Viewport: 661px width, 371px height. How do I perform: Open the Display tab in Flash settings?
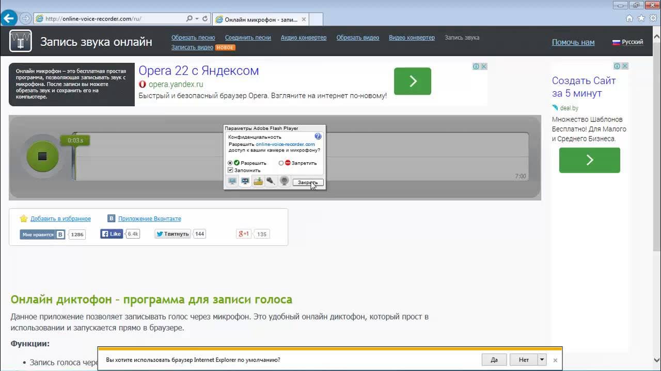pyautogui.click(x=232, y=181)
